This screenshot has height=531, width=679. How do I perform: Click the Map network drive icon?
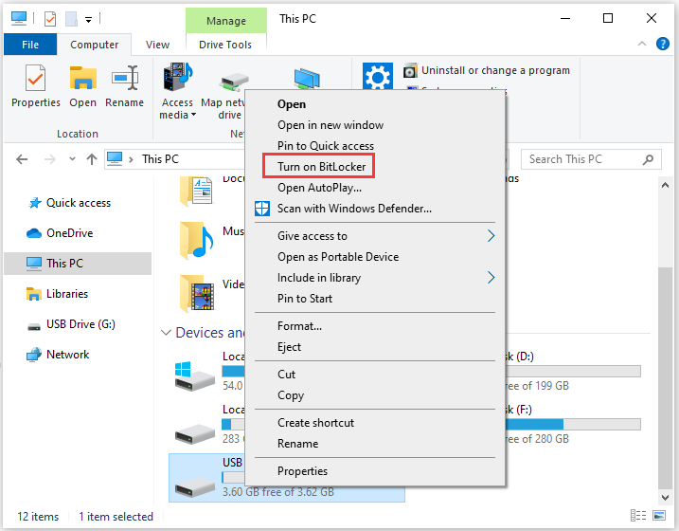coord(234,82)
